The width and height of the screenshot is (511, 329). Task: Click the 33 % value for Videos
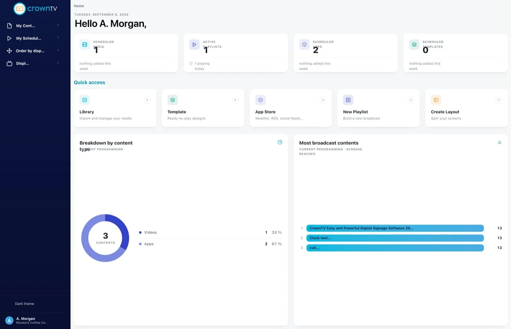click(x=277, y=232)
